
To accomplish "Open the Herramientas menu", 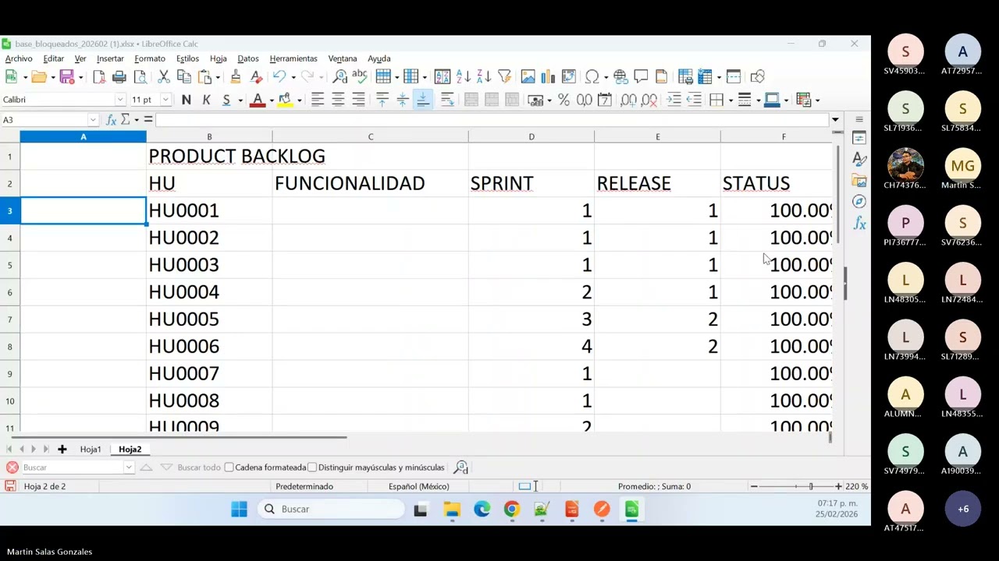I will (x=293, y=58).
